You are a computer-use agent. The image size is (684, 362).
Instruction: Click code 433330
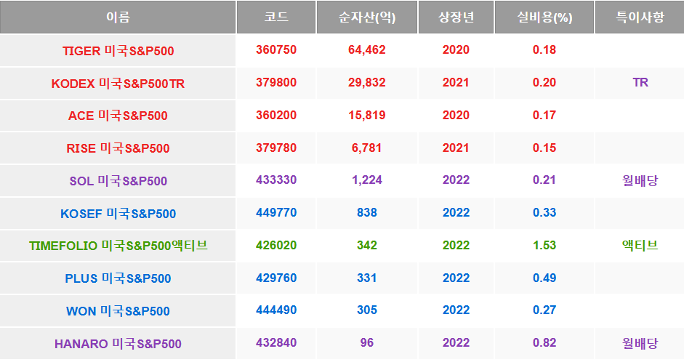[276, 180]
